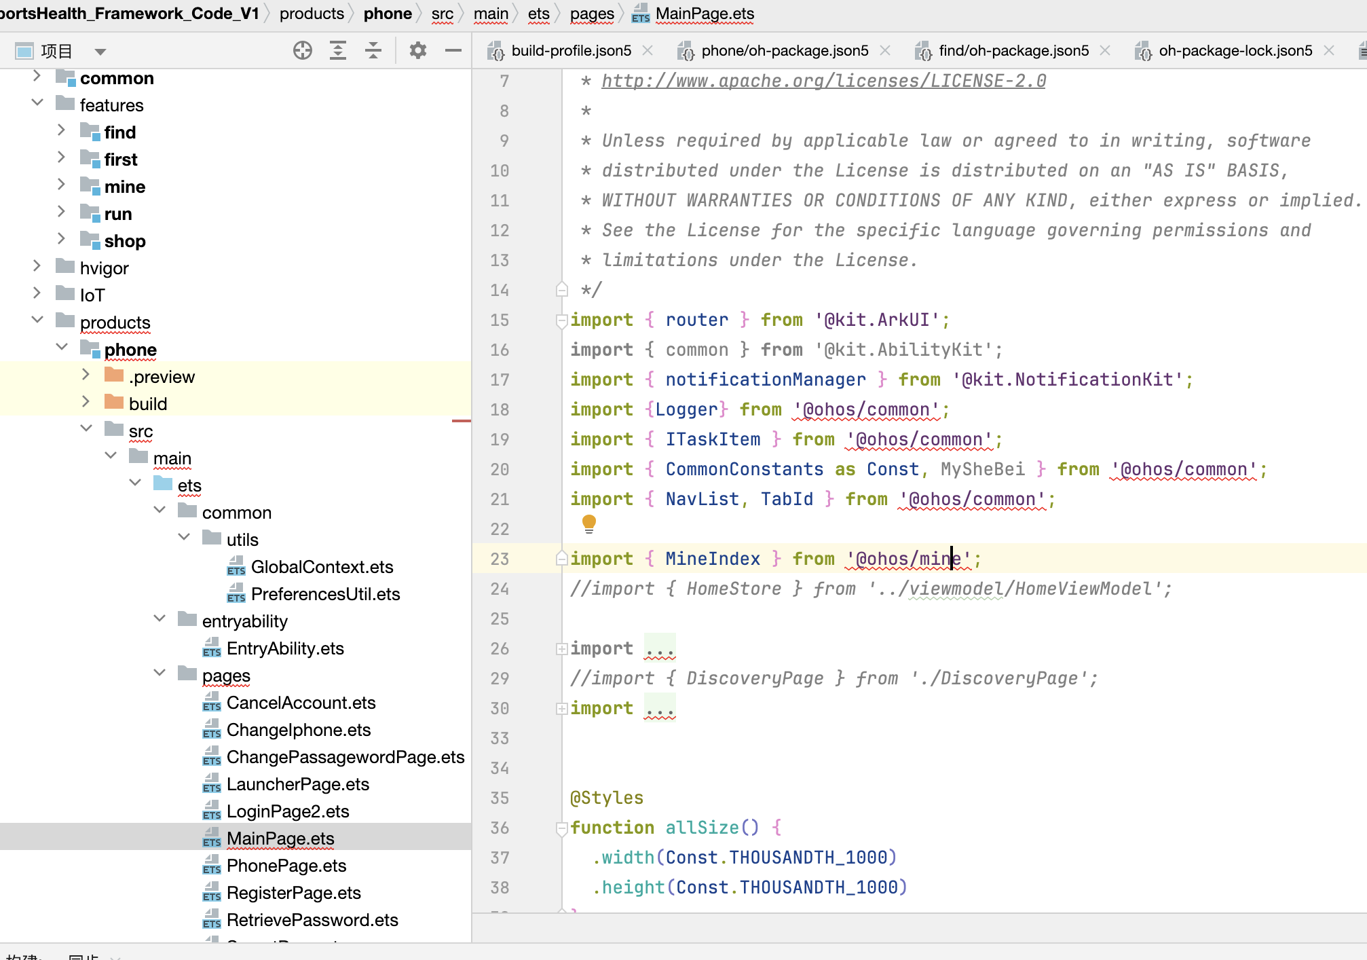
Task: Collapse the pages folder
Action: click(x=160, y=673)
